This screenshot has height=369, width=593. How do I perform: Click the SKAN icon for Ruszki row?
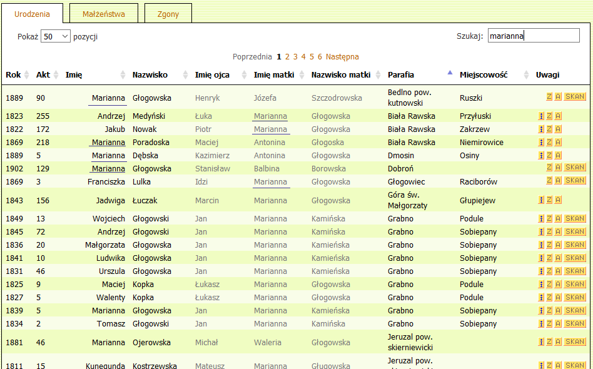(x=575, y=97)
